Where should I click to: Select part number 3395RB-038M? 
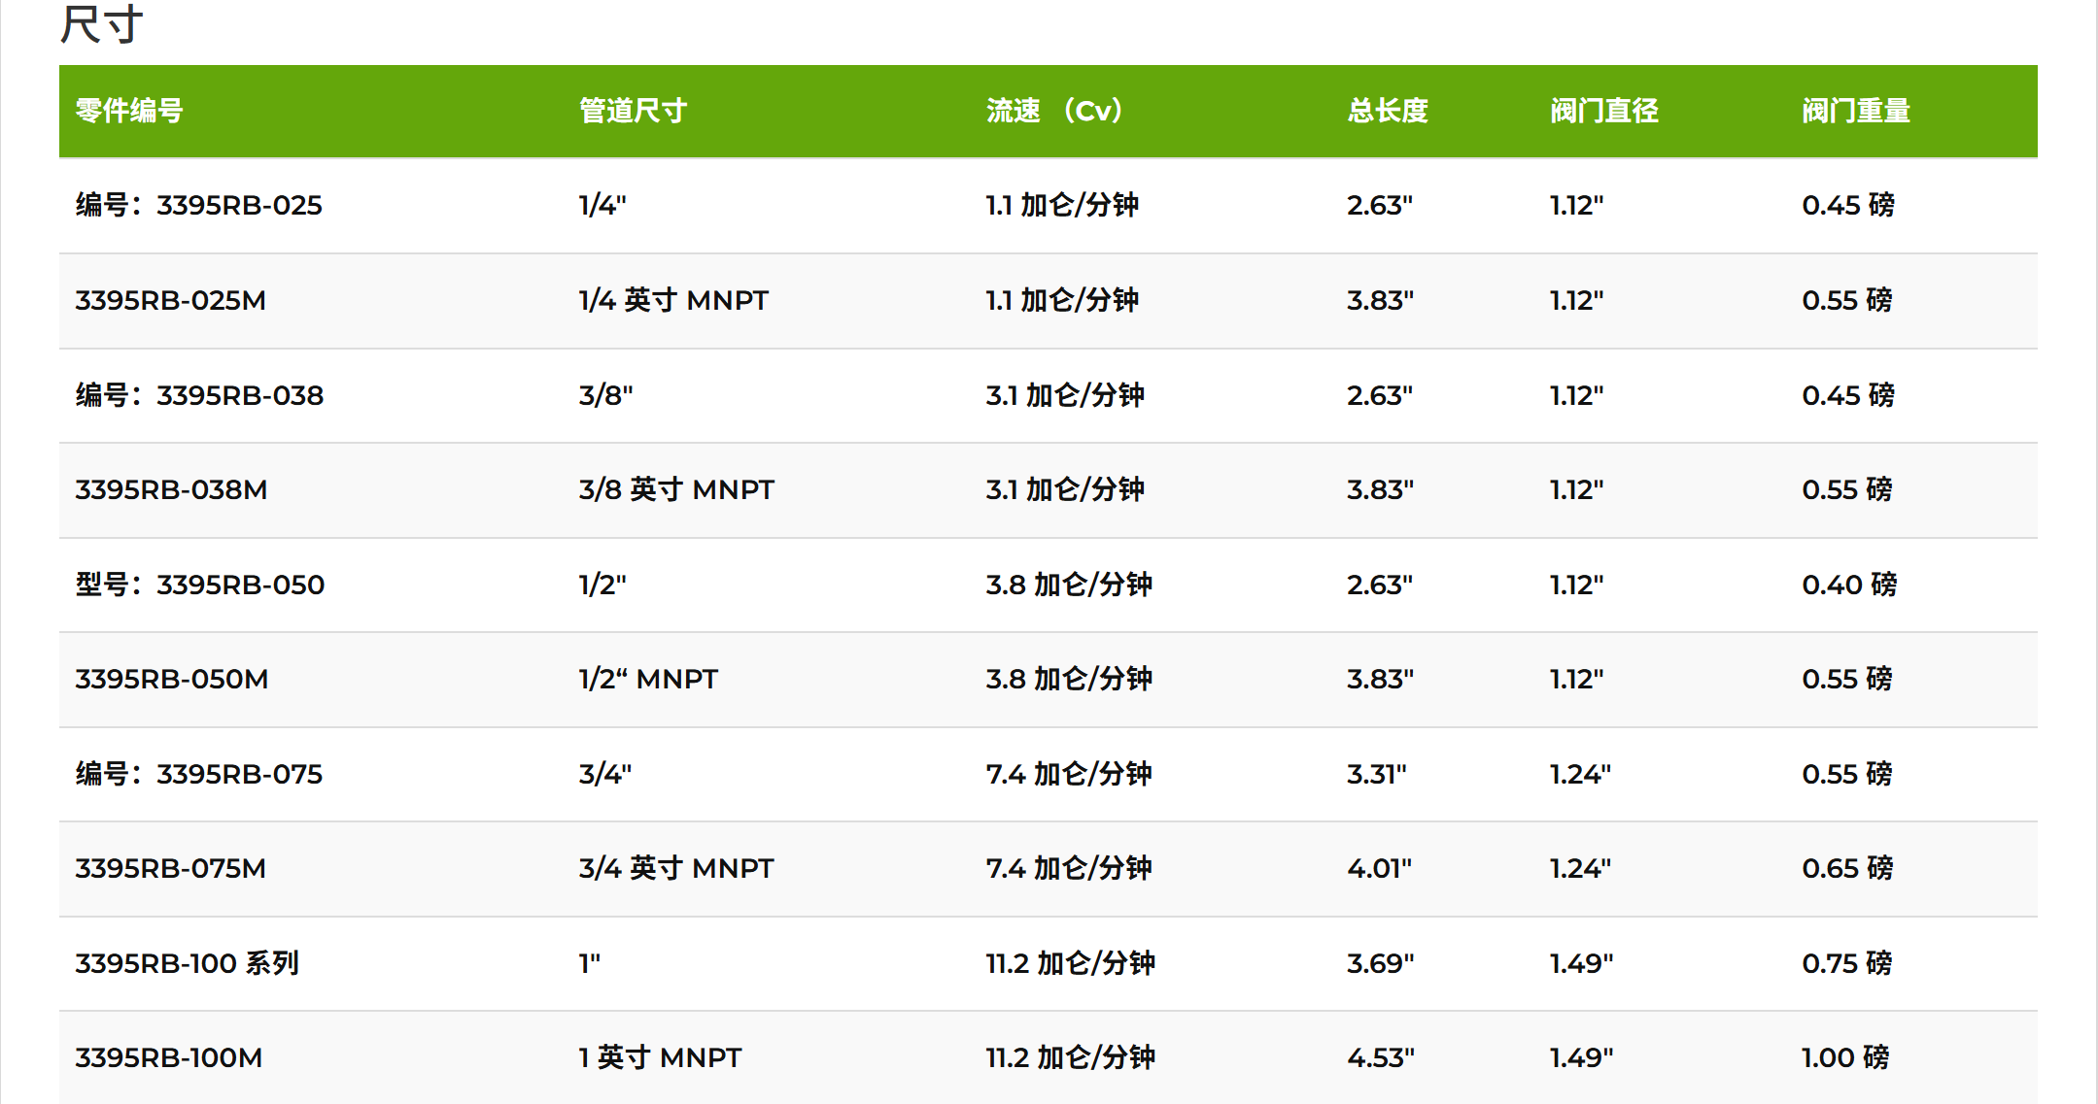coord(171,489)
